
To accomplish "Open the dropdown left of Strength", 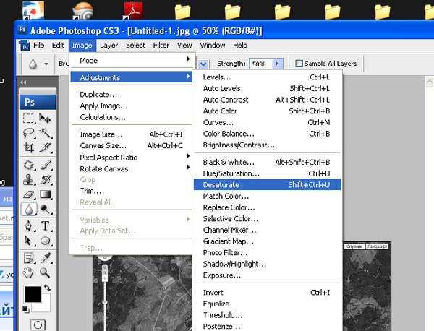I will (203, 64).
